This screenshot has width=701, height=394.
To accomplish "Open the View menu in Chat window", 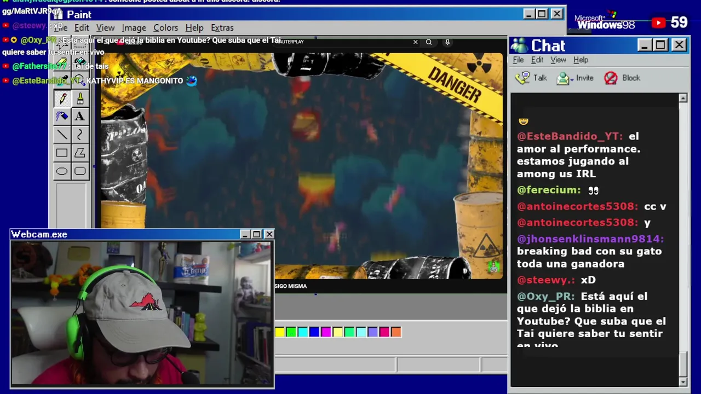I will coord(558,60).
